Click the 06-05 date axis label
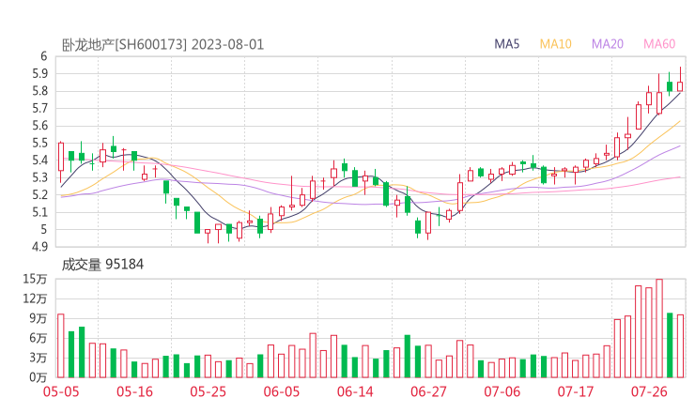The width and height of the screenshot is (695, 413). (282, 391)
